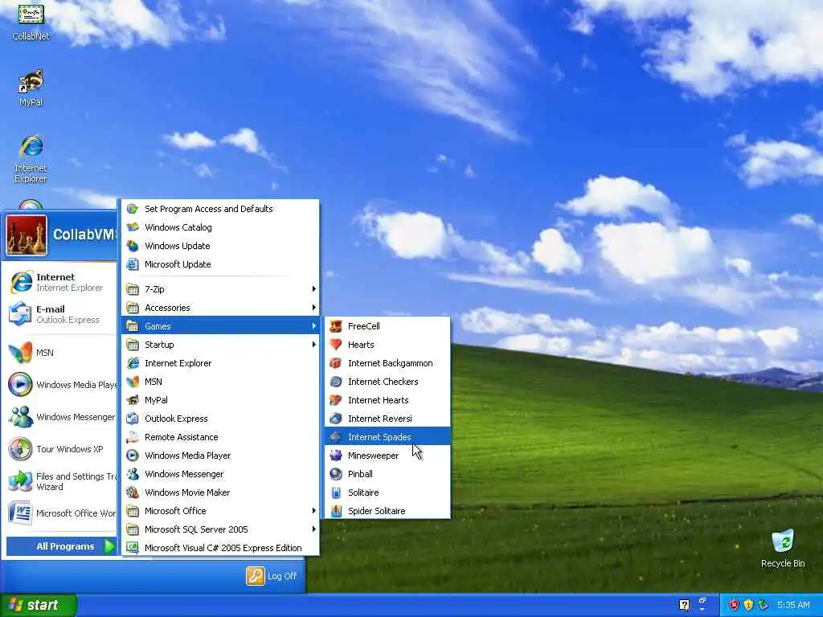
Task: Click the Windows Update globe icon
Action: click(133, 246)
